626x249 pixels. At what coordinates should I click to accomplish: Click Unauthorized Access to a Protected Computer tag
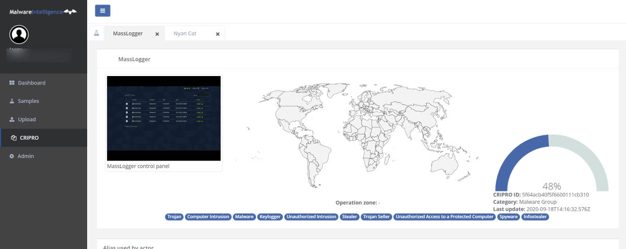coord(444,217)
